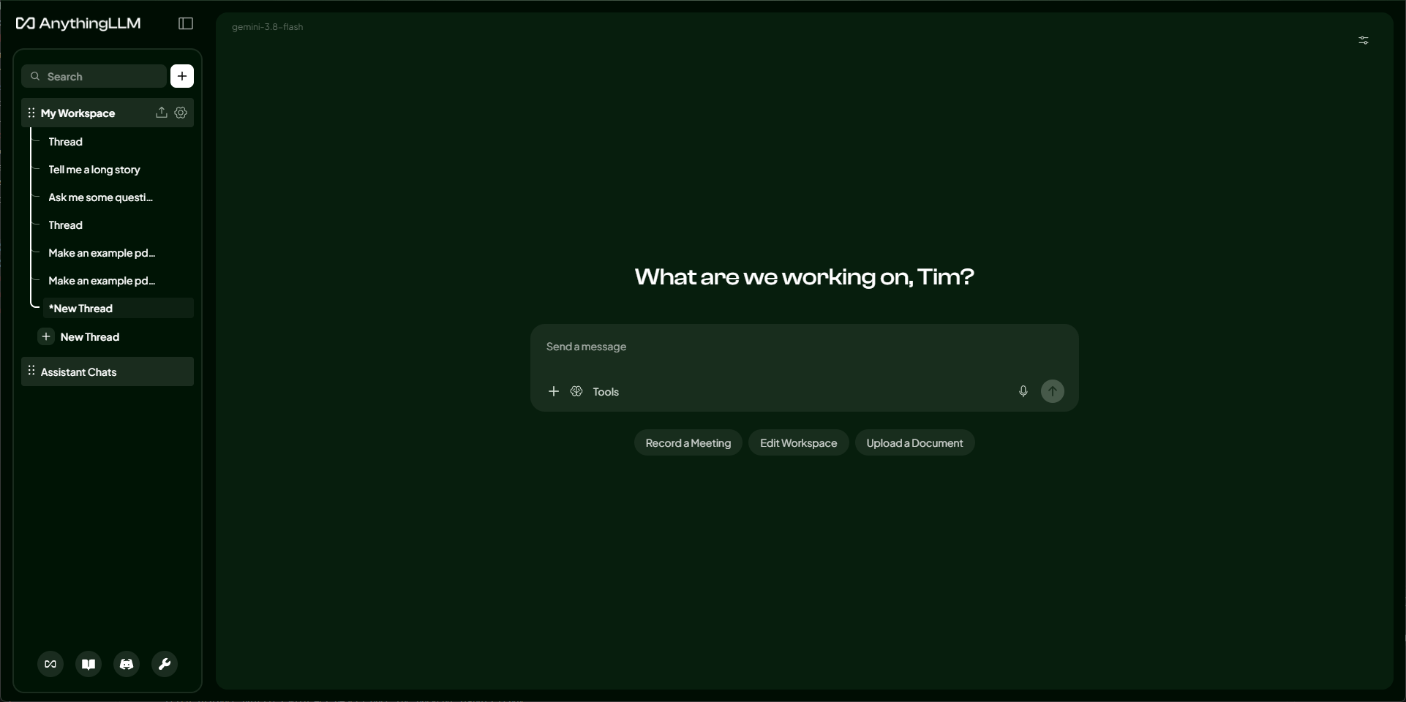Open the My Workspace upload documents icon
Image resolution: width=1406 pixels, height=702 pixels.
tap(161, 113)
